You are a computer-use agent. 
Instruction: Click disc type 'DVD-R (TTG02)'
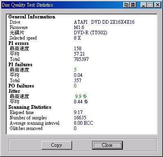(91, 33)
